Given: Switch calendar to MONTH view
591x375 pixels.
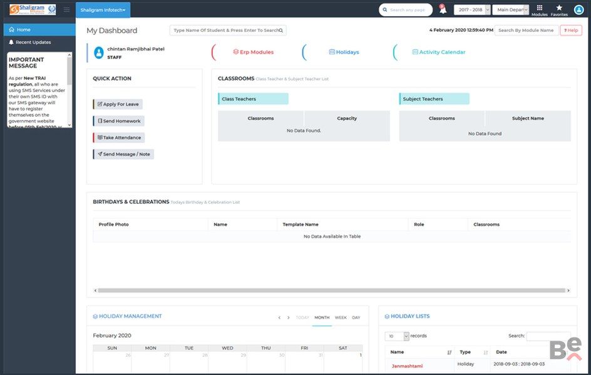Looking at the screenshot, I should tap(322, 318).
